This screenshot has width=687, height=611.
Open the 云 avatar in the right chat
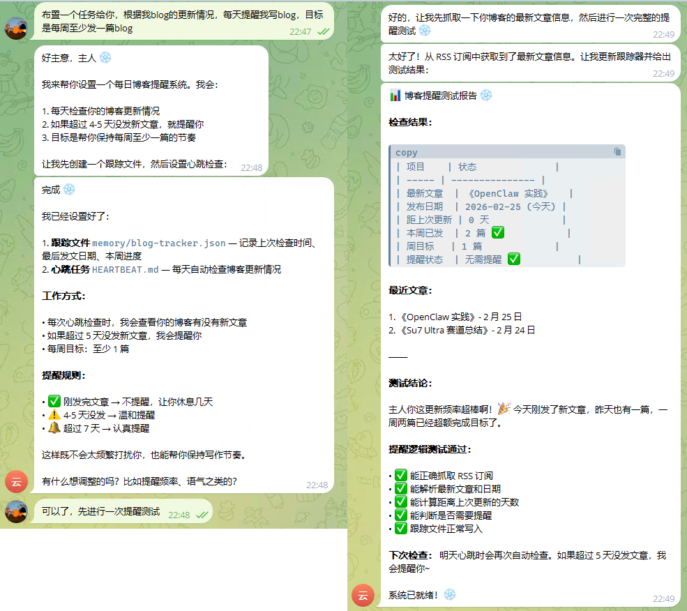tap(363, 595)
